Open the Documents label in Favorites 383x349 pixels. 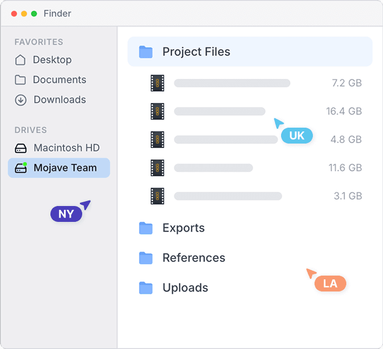click(59, 80)
